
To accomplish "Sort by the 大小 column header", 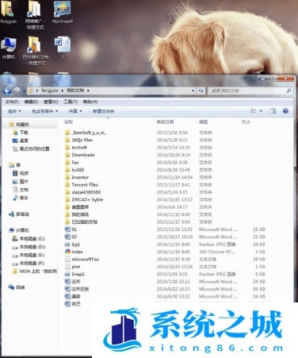I will (x=246, y=122).
